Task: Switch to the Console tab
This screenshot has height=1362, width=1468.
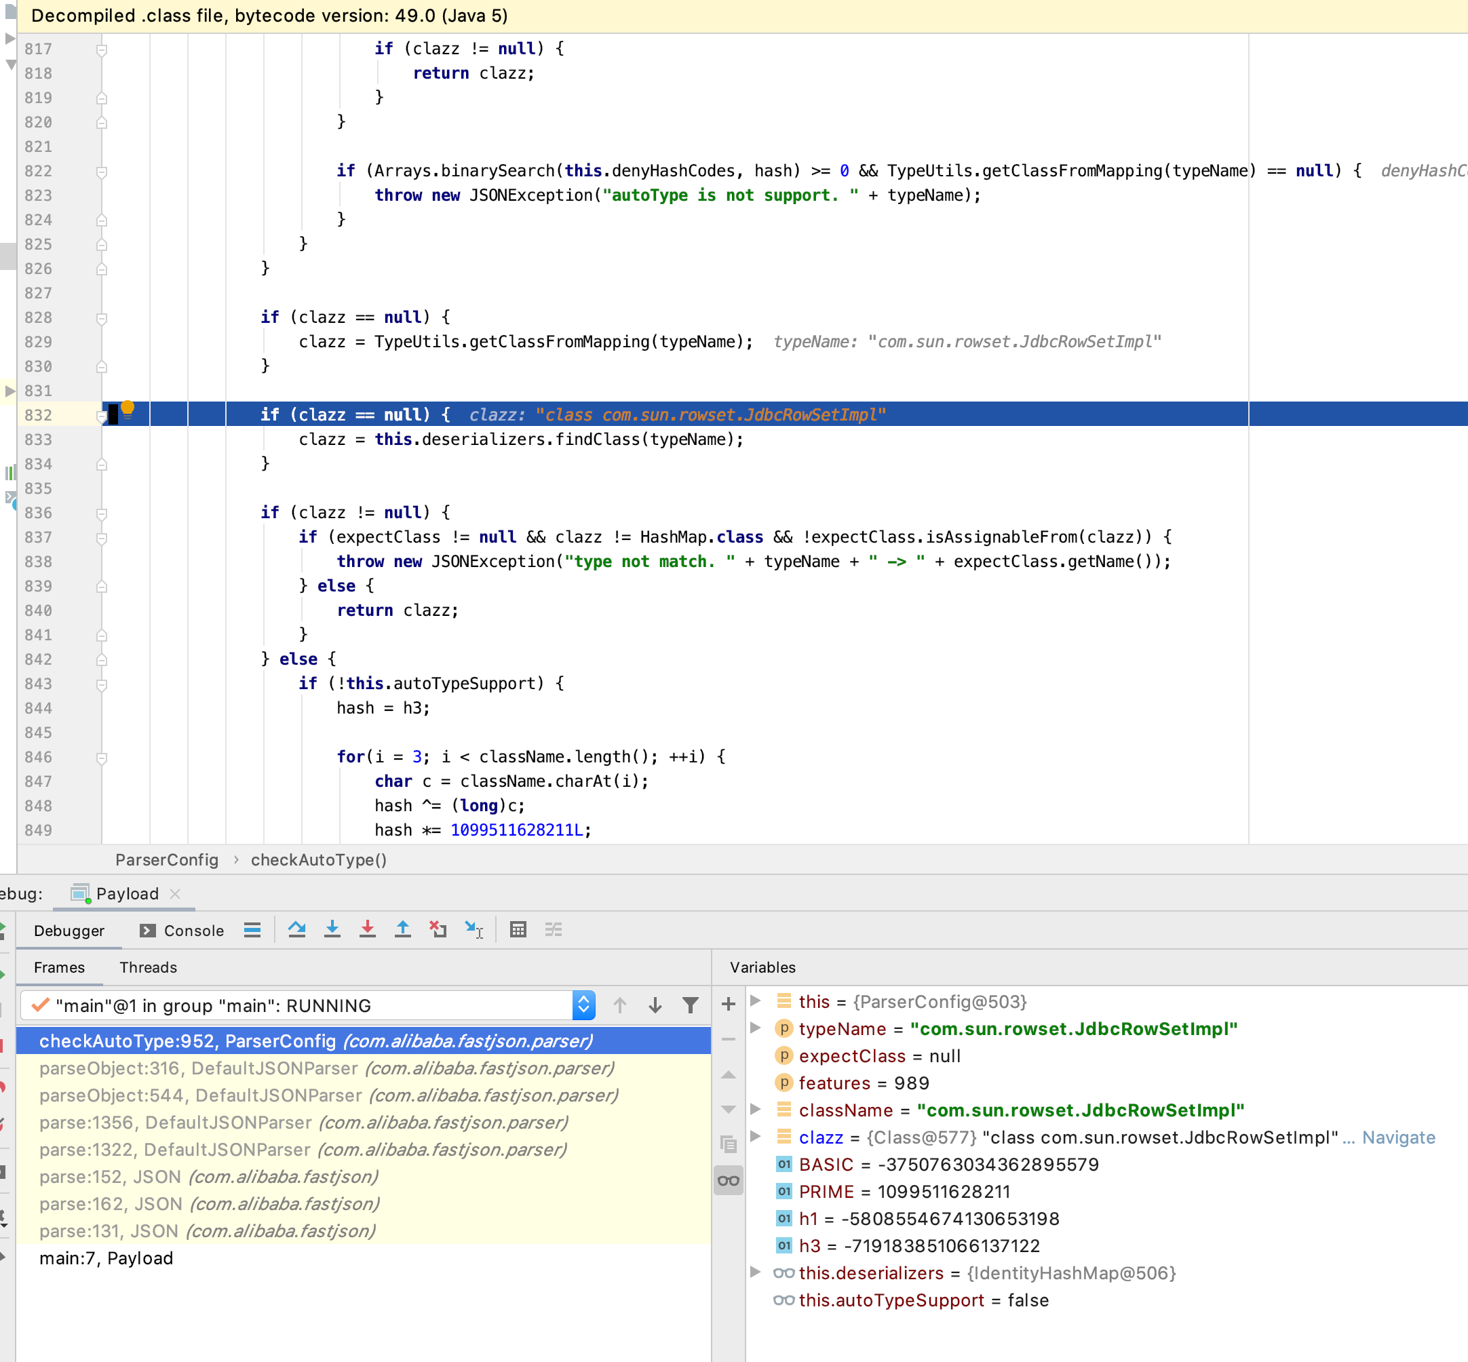Action: pyautogui.click(x=181, y=931)
